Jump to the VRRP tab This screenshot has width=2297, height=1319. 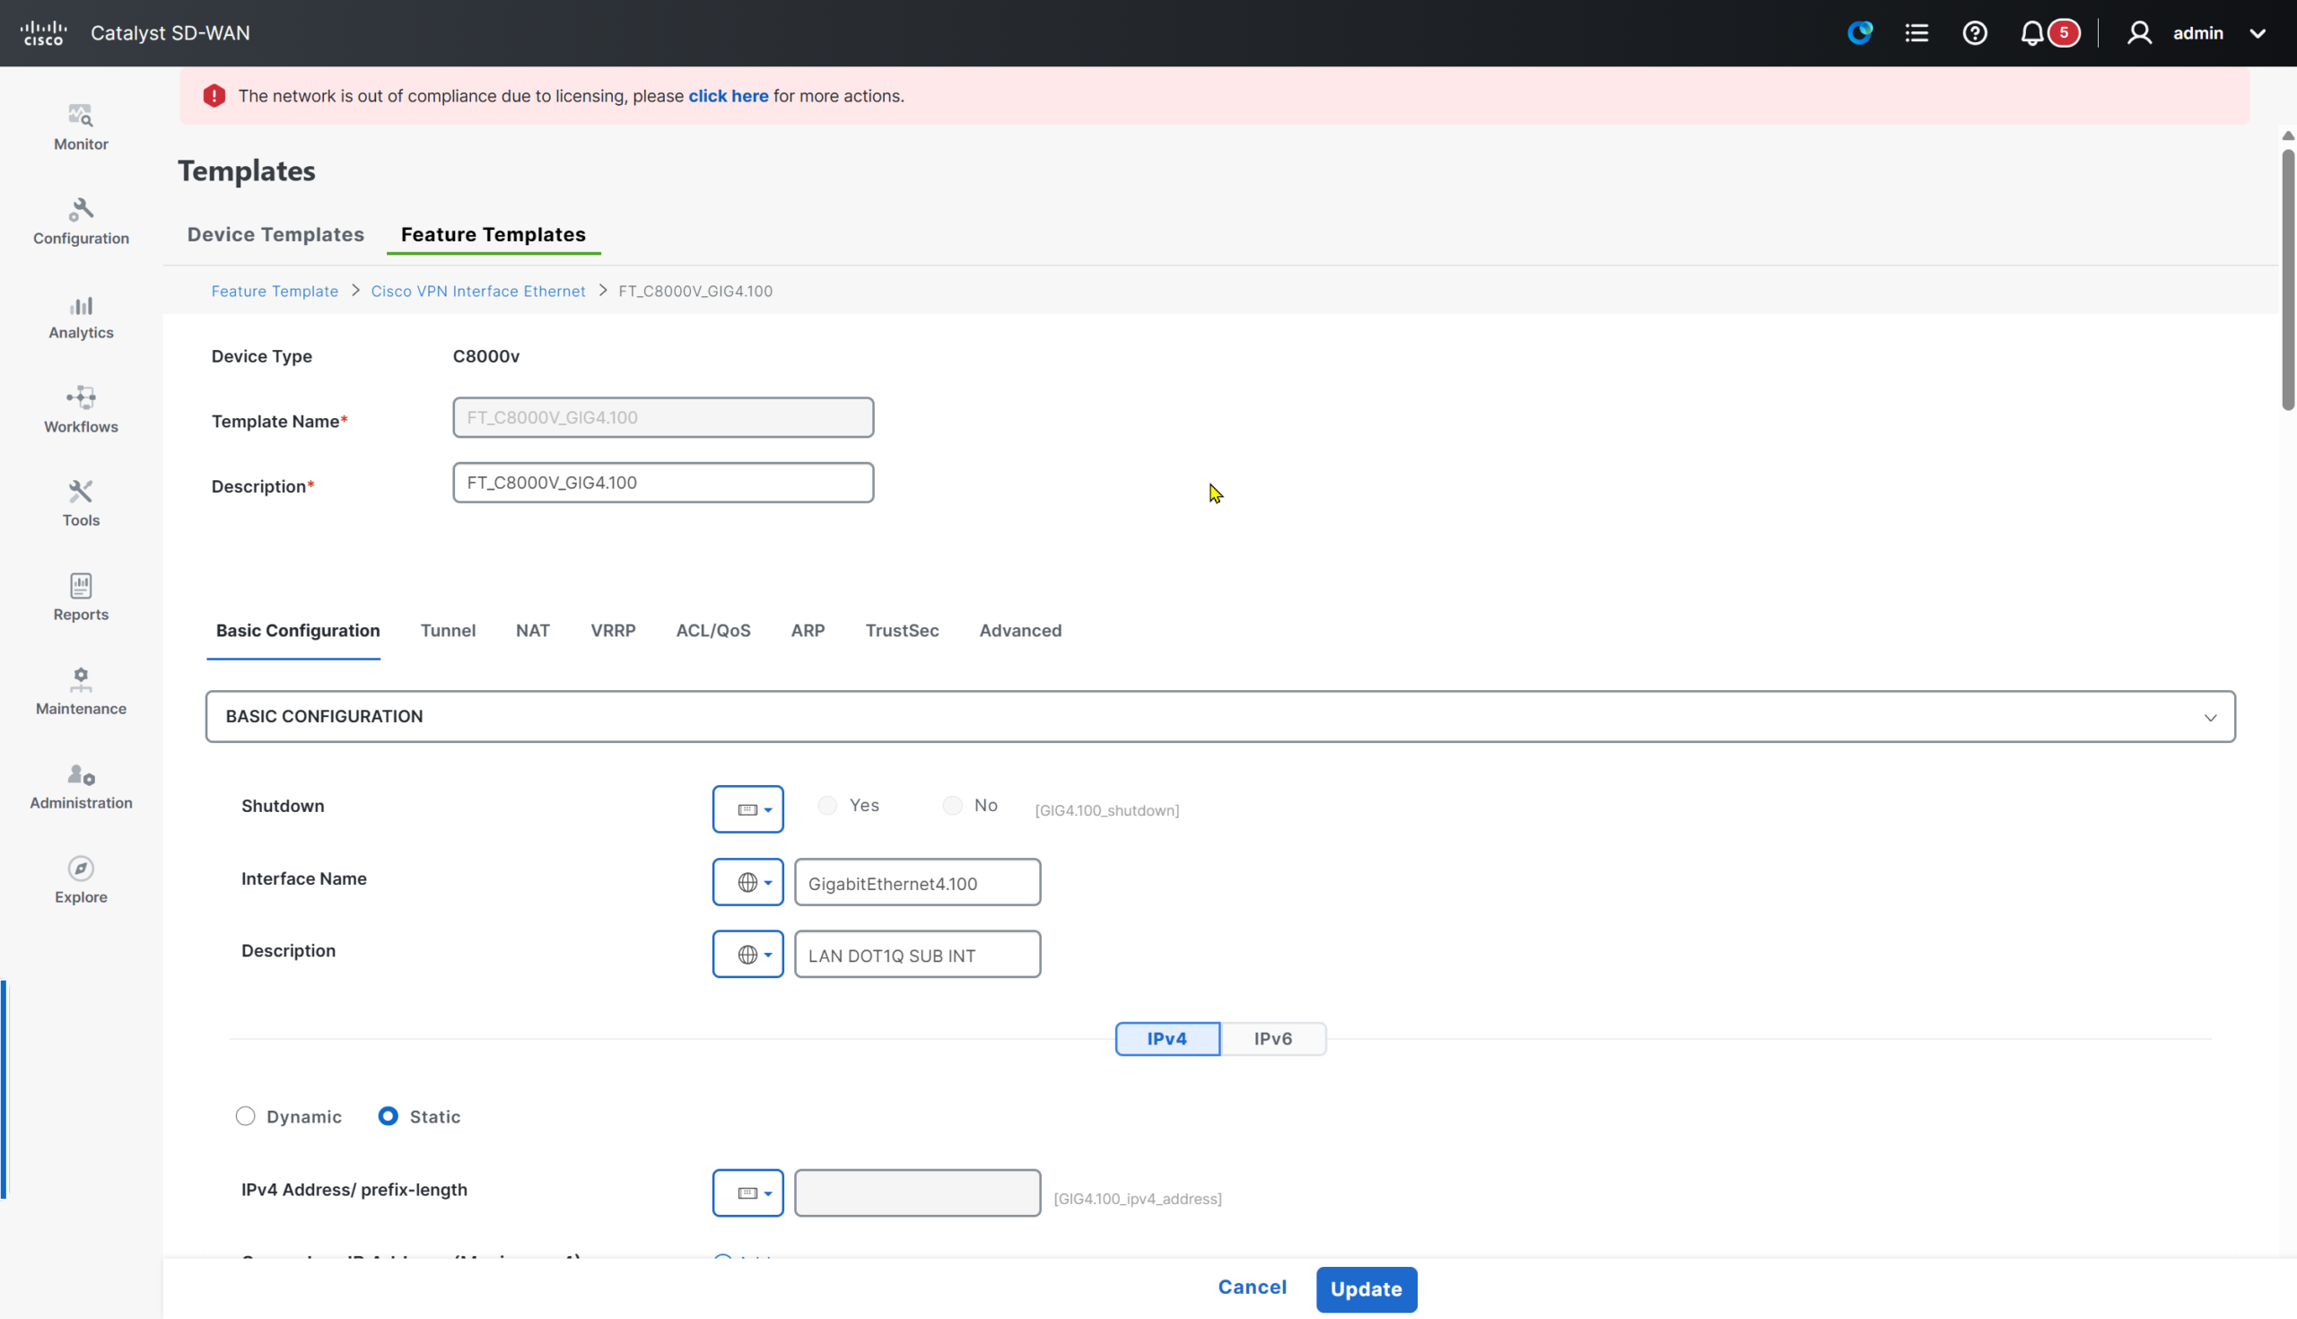point(613,631)
